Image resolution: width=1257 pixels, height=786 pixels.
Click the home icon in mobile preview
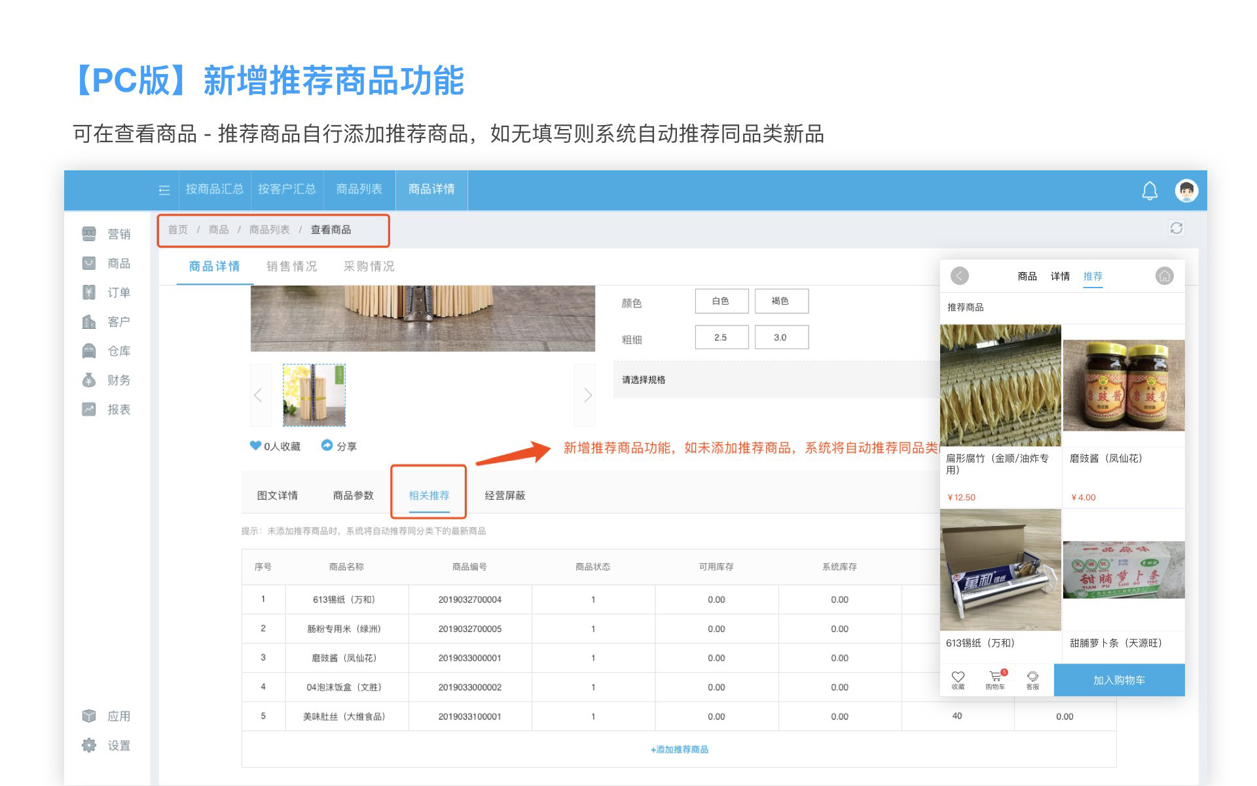click(x=1164, y=276)
